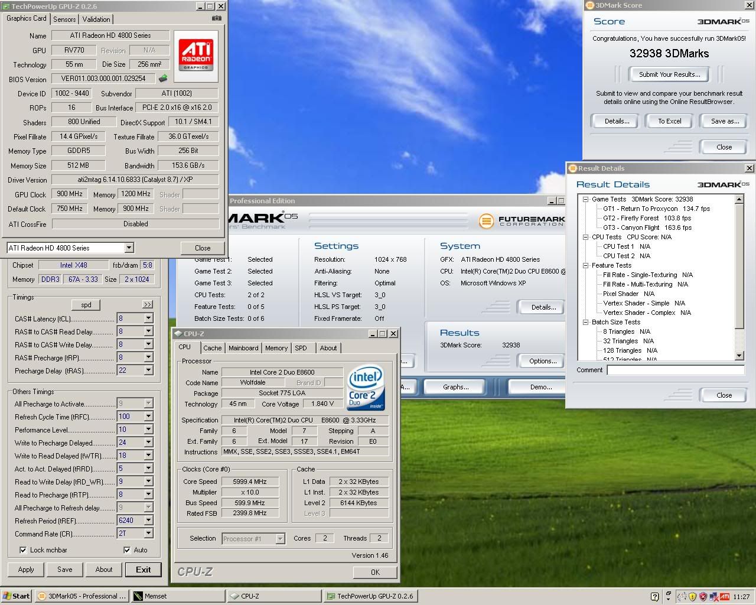Screen dimensions: 756x605
Task: Open the CAS# Latency (tCL) dropdown
Action: 148,318
